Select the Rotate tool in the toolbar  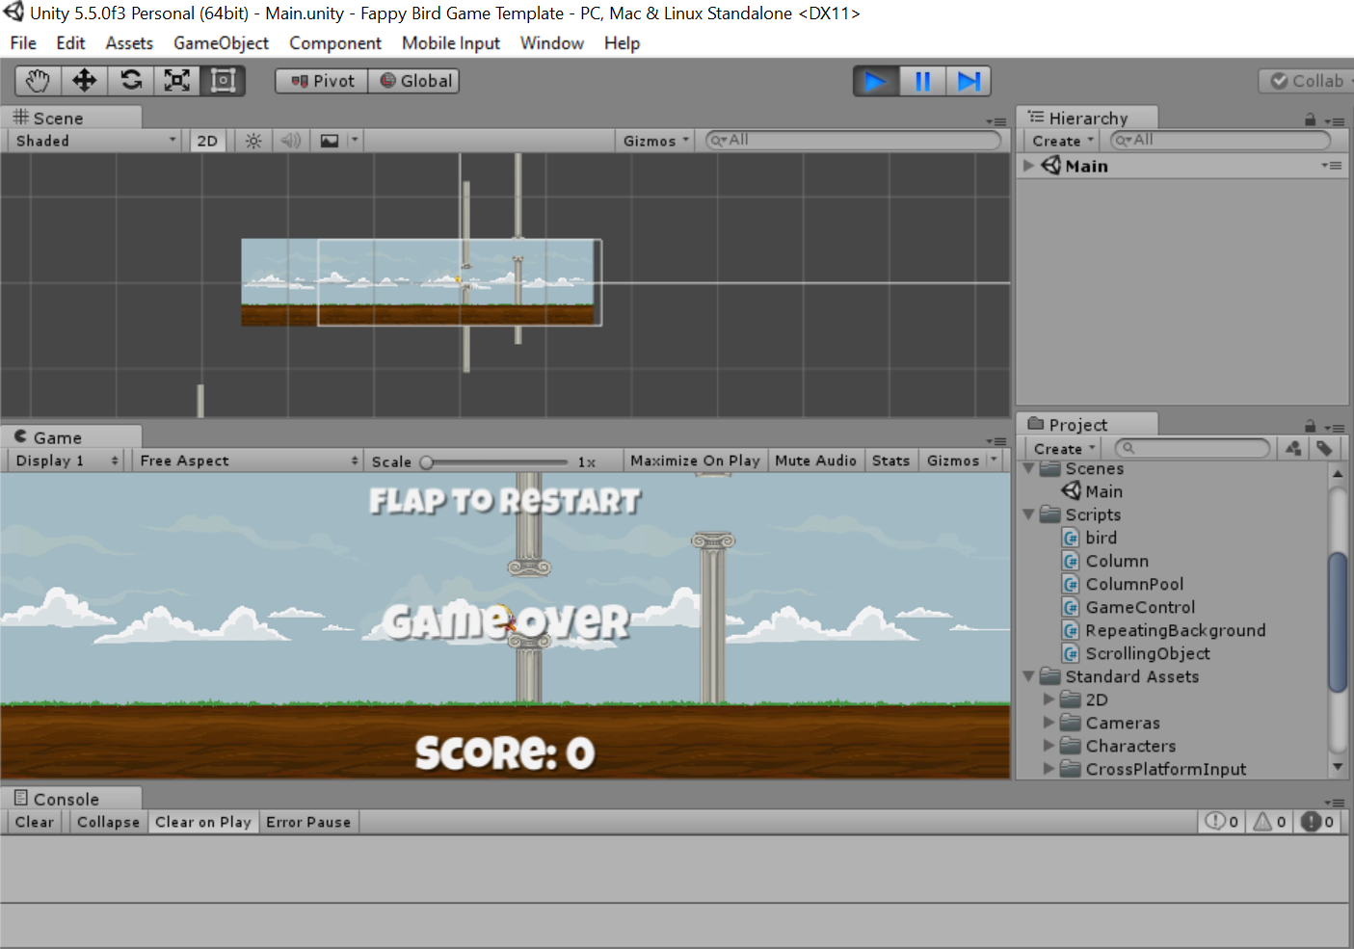pos(131,81)
